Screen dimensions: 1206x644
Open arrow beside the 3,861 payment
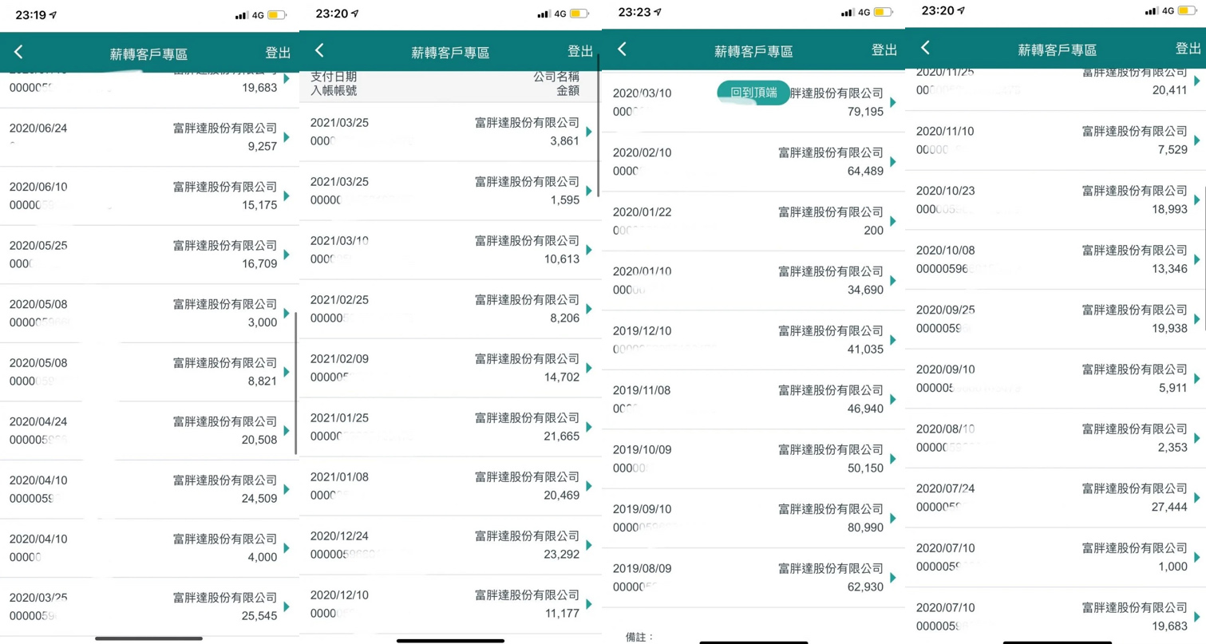click(x=589, y=132)
